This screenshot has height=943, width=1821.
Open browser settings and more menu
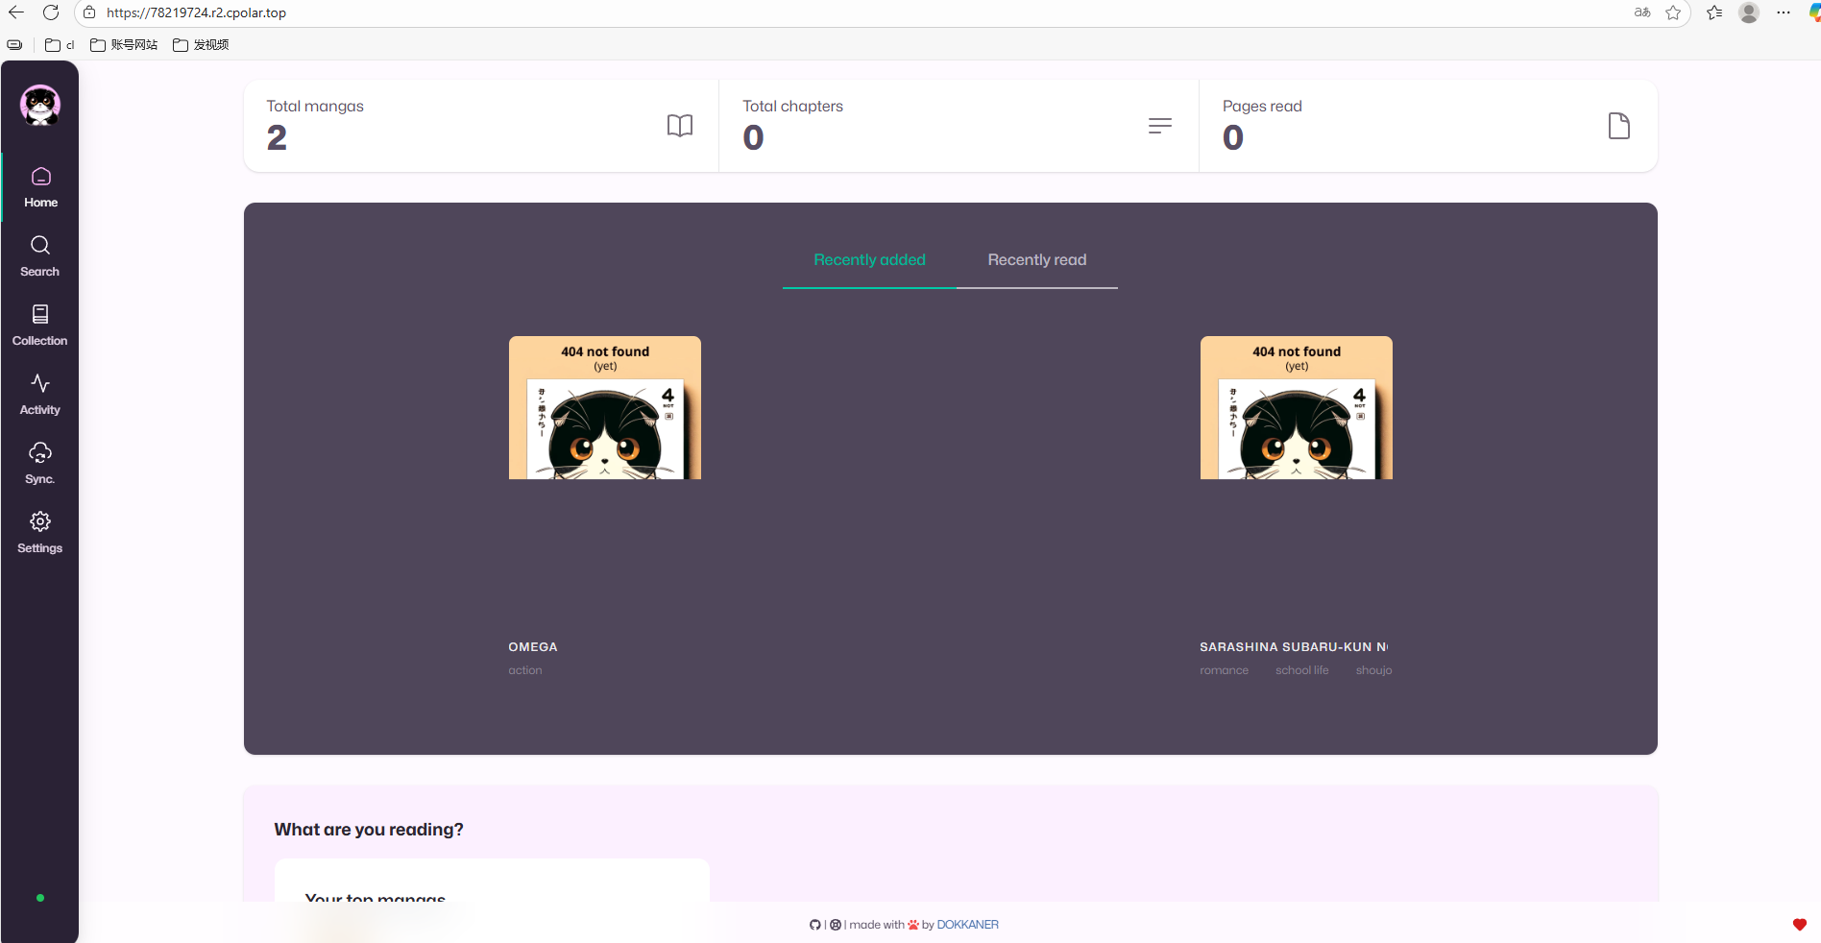[1784, 12]
